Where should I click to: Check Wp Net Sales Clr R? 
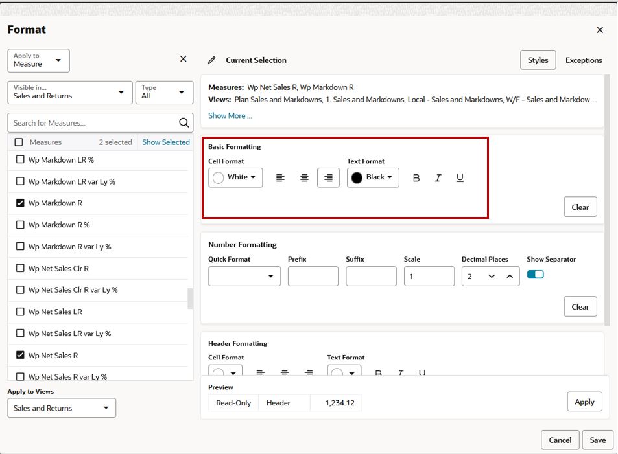point(19,268)
